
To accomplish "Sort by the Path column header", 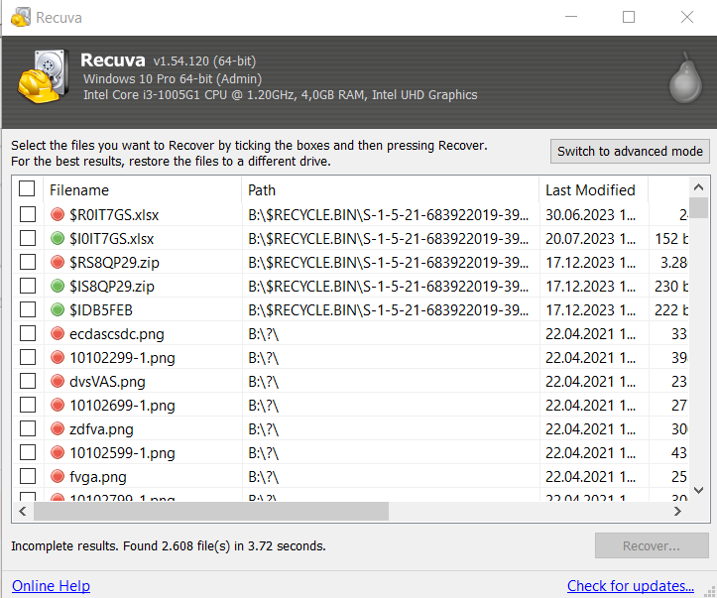I will tap(390, 189).
